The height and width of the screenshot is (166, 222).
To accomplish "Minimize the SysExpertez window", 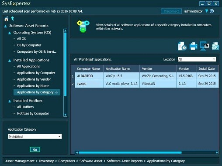I will [202, 3].
